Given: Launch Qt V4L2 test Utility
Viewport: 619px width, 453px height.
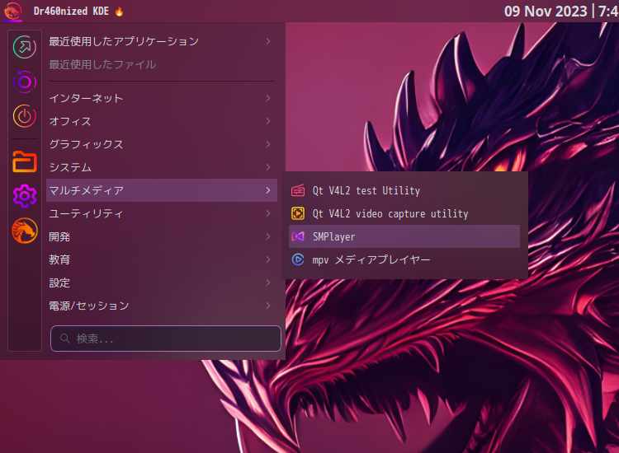Looking at the screenshot, I should pos(404,190).
